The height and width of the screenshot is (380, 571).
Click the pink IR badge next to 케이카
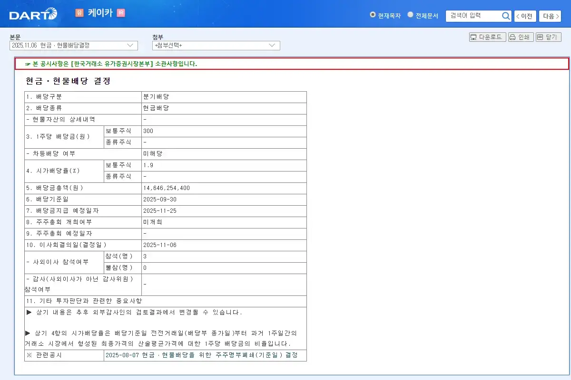tap(120, 13)
